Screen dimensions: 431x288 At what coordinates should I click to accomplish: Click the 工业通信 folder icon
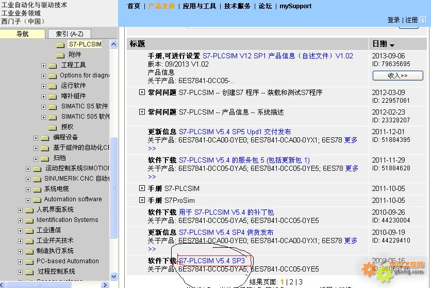click(30, 231)
